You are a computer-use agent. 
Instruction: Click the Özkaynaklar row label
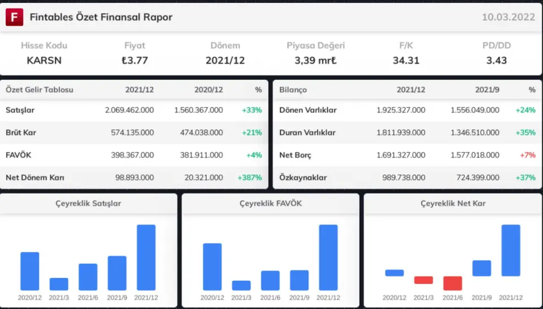303,178
